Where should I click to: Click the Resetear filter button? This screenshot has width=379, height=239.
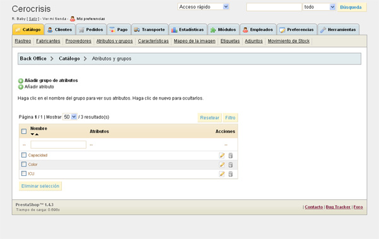210,117
